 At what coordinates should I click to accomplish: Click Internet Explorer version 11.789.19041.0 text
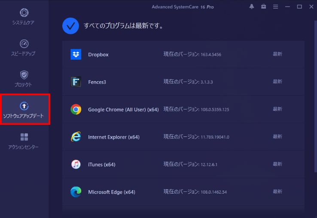(x=196, y=136)
